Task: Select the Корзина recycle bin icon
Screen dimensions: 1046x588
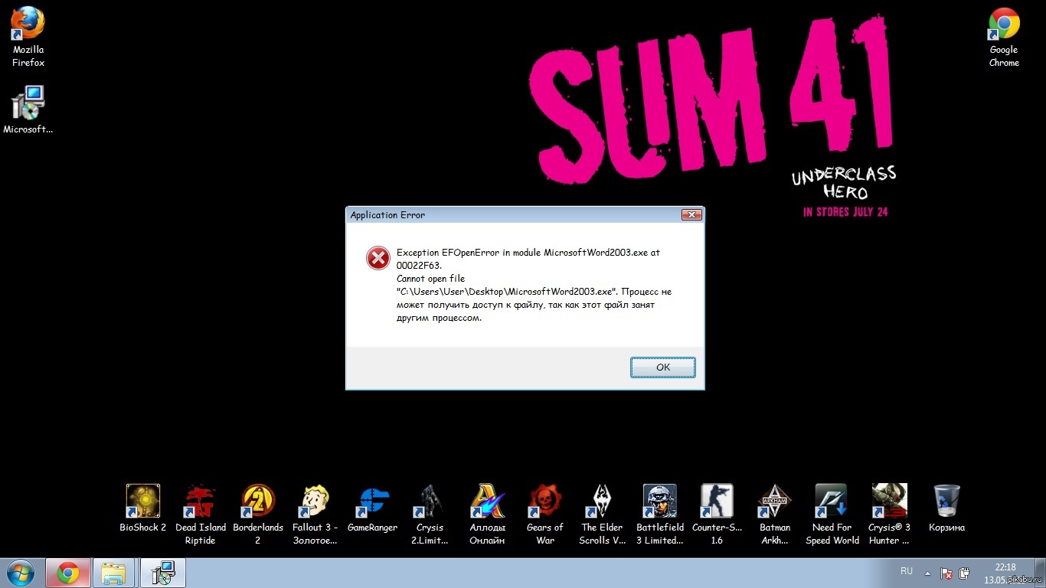Action: point(947,508)
